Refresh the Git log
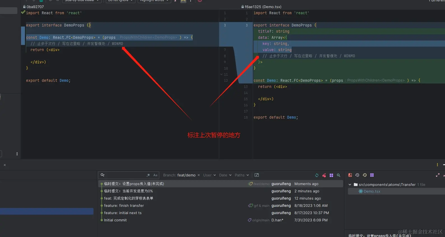Image resolution: width=445 pixels, height=237 pixels. point(317,175)
